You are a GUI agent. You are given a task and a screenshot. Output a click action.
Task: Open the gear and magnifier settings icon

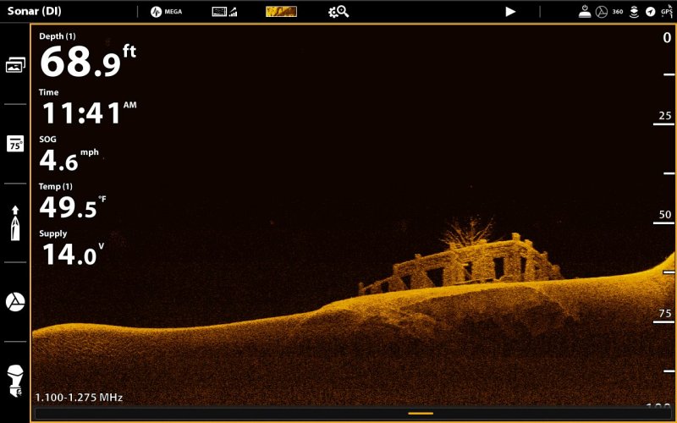click(338, 12)
